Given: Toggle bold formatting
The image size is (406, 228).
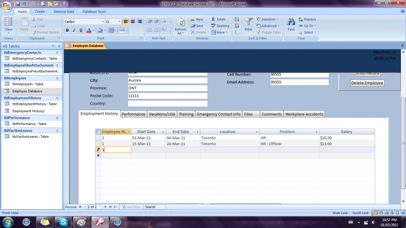Looking at the screenshot, I should tap(67, 30).
